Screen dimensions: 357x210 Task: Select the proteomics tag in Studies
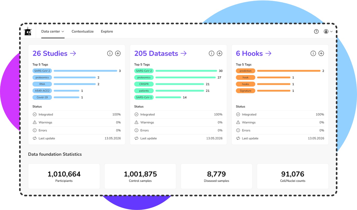pyautogui.click(x=42, y=77)
